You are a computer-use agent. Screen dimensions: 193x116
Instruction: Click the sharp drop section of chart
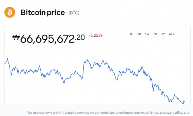152,84
